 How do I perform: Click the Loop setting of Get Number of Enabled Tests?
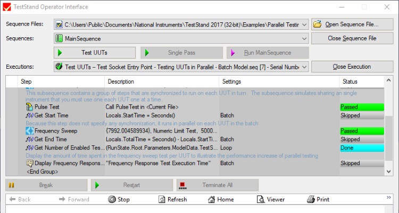[226, 148]
